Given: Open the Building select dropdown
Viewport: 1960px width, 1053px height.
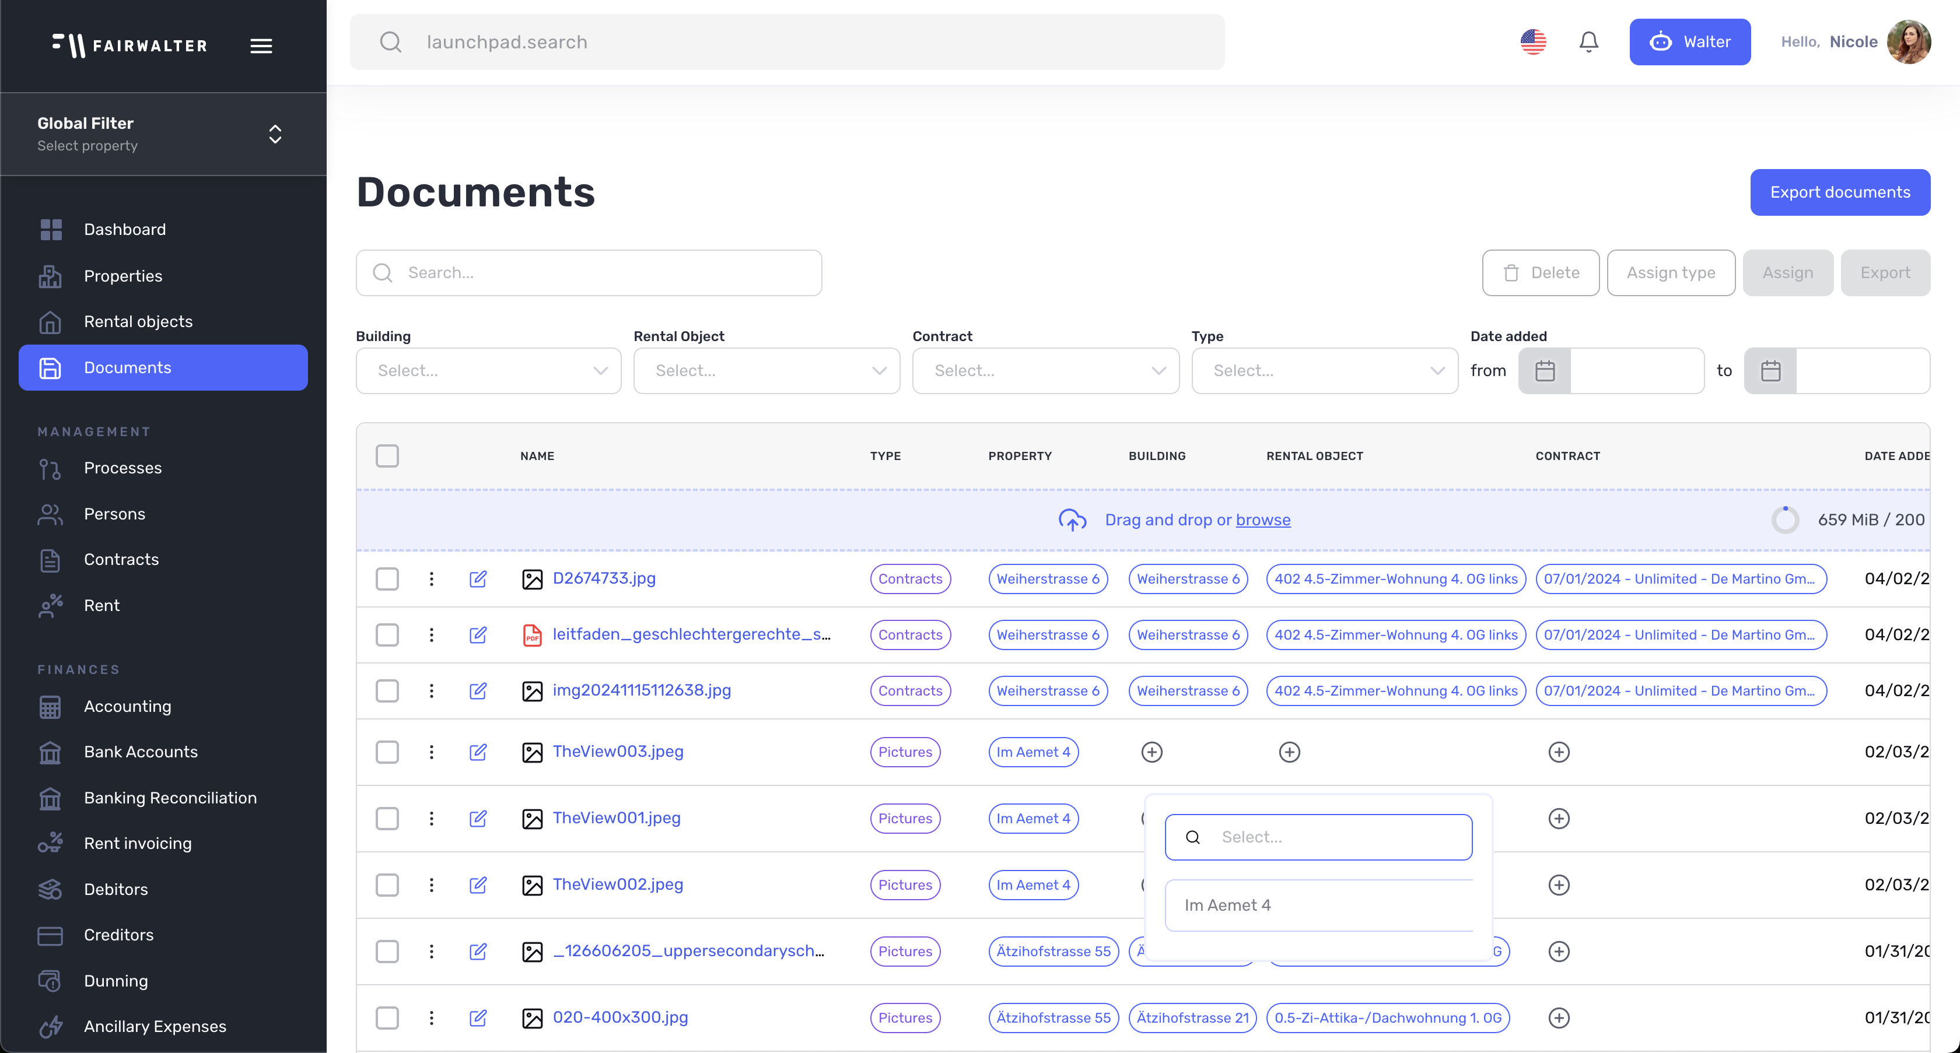Looking at the screenshot, I should click(488, 370).
